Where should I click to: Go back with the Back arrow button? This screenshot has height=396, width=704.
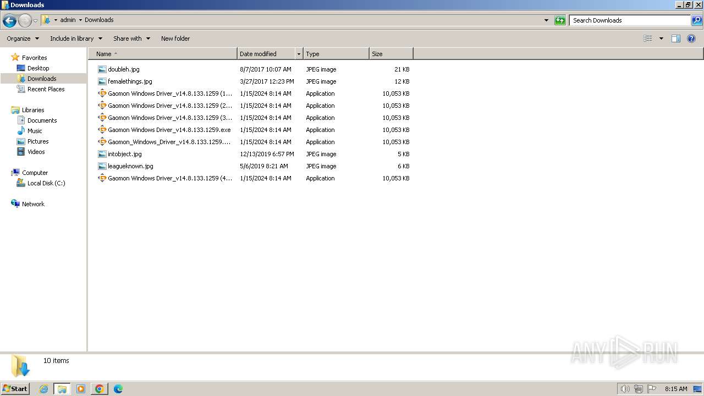pos(9,21)
